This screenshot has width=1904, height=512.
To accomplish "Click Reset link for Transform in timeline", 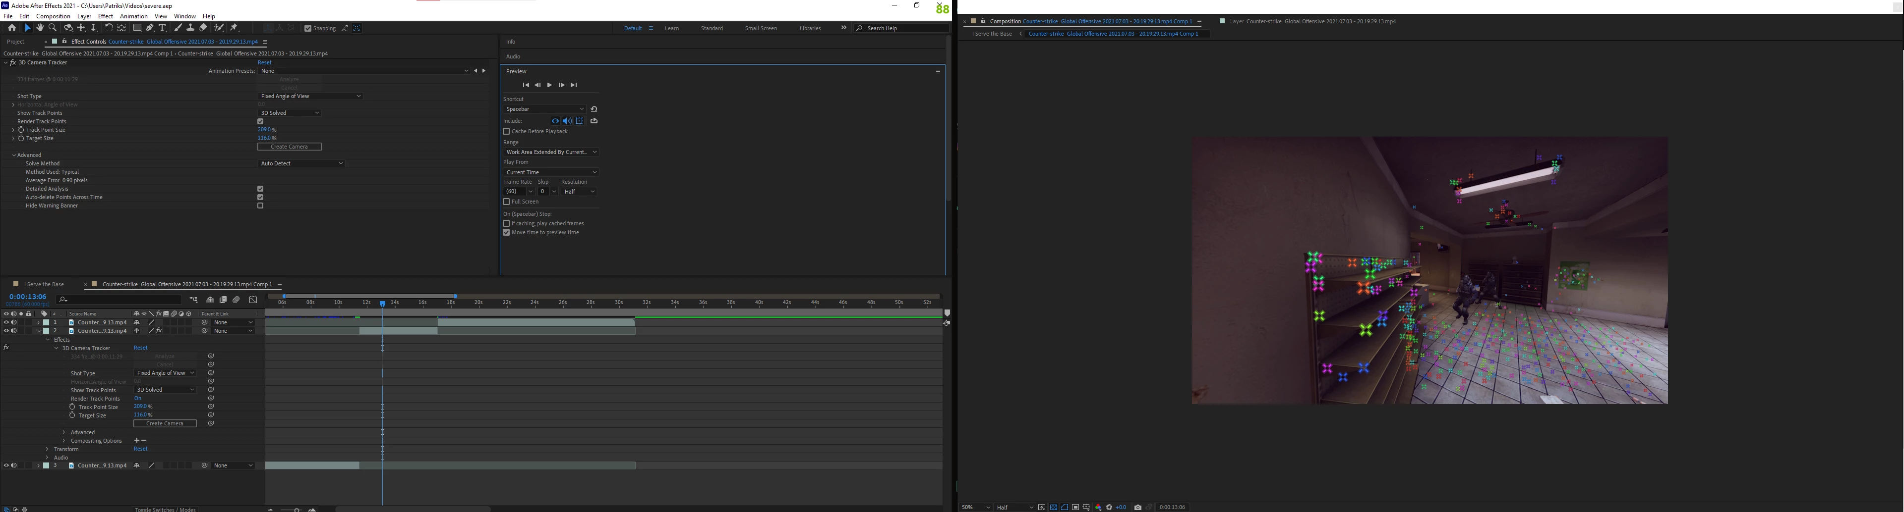I will 140,449.
